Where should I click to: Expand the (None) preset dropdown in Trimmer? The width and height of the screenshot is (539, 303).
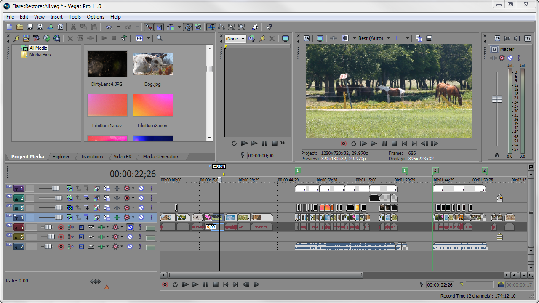pos(243,39)
